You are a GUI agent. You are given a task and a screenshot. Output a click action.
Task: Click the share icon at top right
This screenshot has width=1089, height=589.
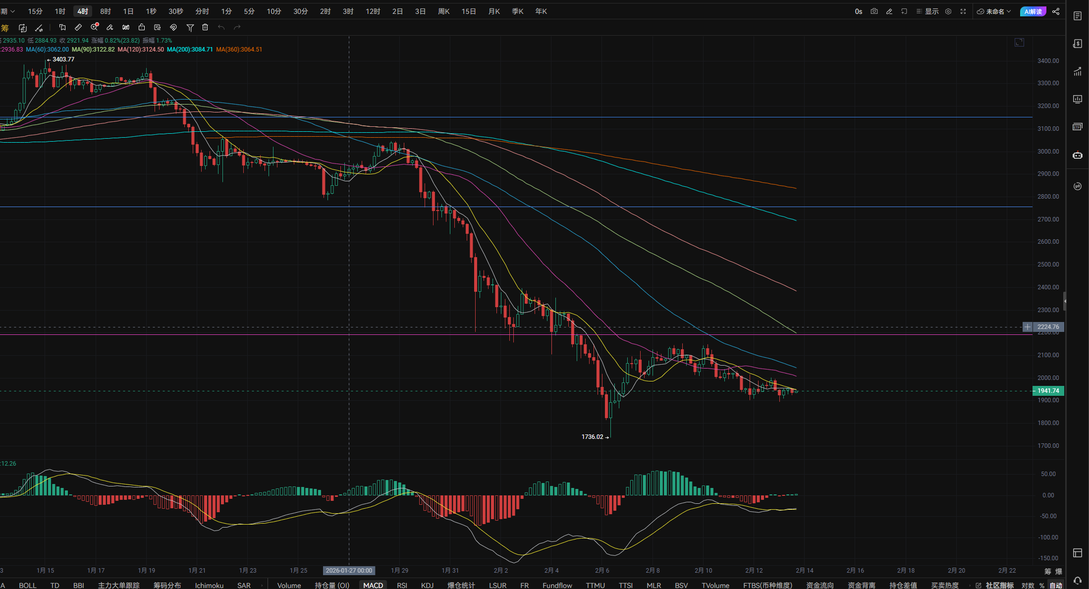[1056, 11]
